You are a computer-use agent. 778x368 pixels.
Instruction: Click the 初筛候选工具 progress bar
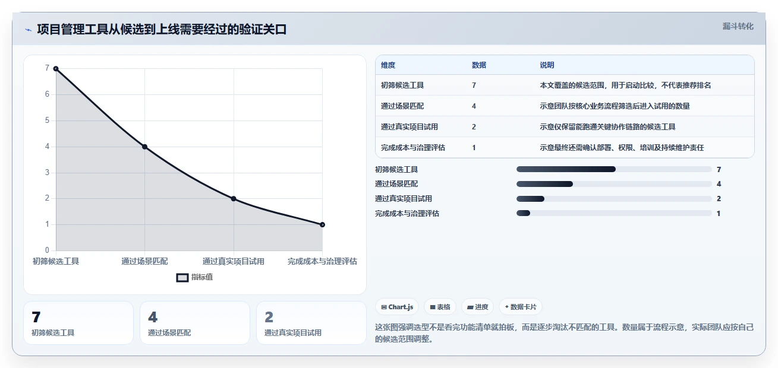point(614,169)
